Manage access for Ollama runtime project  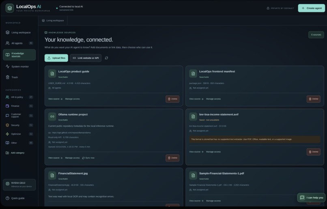click(72, 158)
